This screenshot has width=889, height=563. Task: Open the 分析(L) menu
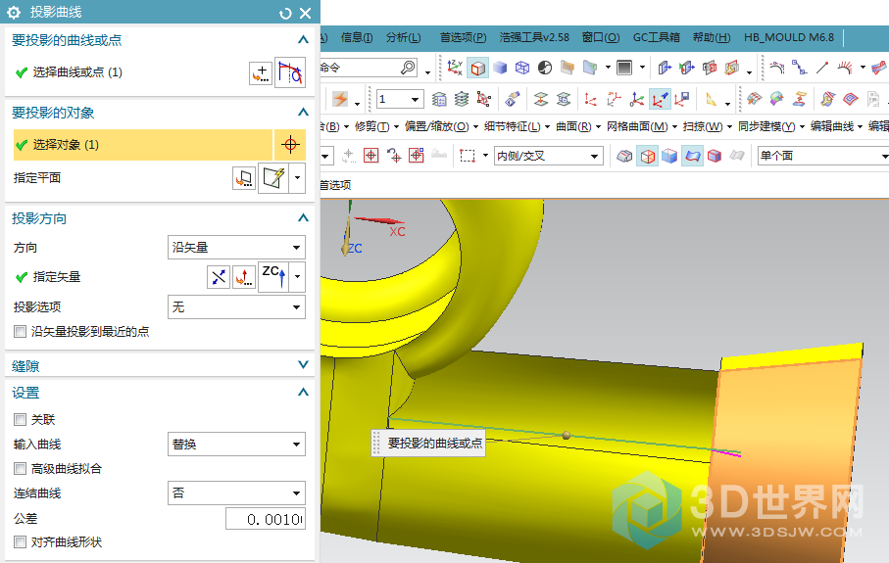point(404,37)
